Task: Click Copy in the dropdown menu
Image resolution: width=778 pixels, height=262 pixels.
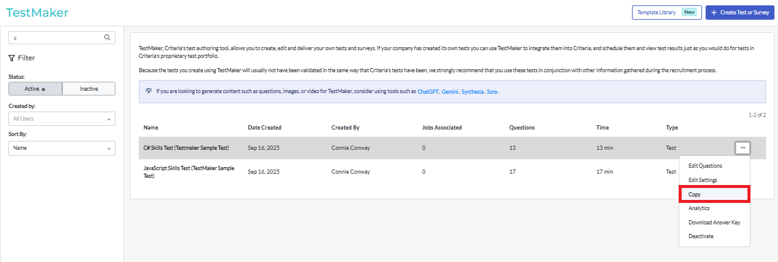Action: pos(695,195)
